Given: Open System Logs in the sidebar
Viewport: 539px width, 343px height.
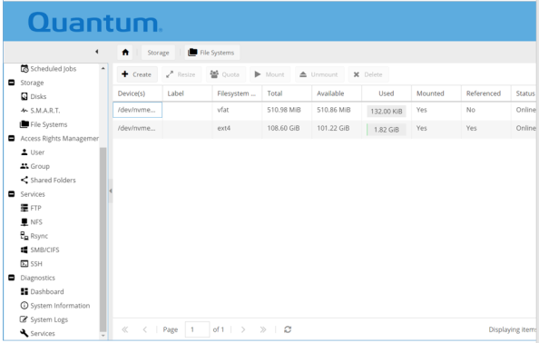Looking at the screenshot, I should click(x=44, y=319).
